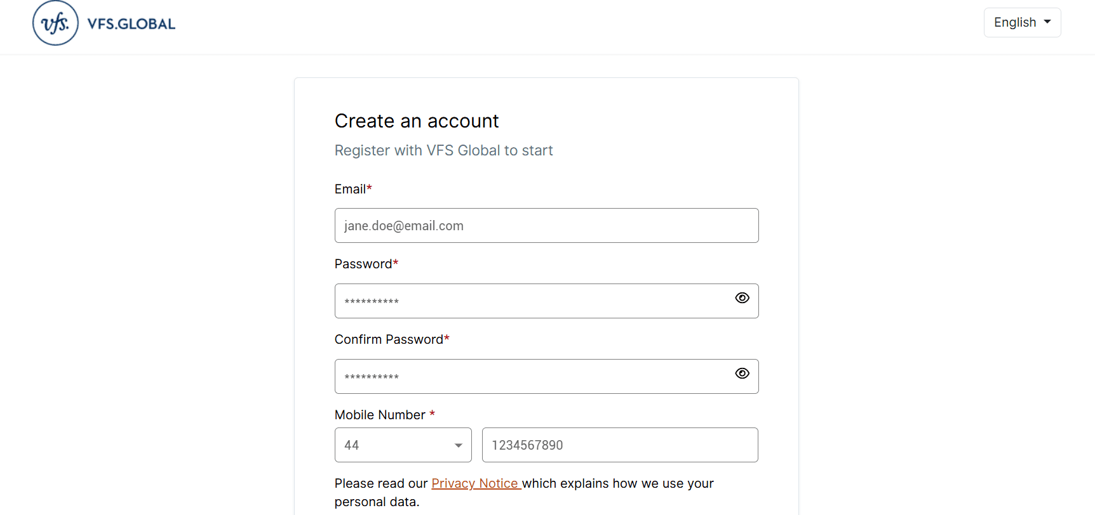Open the English language selector
Image resolution: width=1095 pixels, height=515 pixels.
coord(1021,23)
